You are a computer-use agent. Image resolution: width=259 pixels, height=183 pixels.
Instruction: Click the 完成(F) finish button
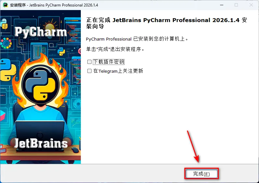pyautogui.click(x=201, y=174)
